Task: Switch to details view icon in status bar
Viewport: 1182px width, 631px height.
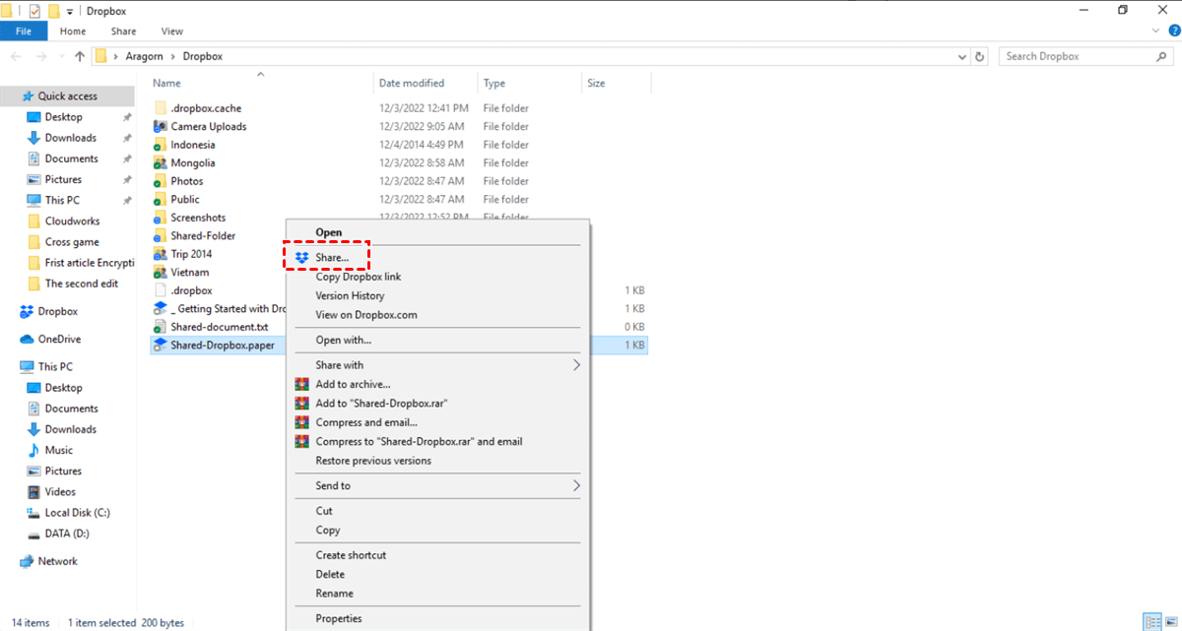Action: [x=1151, y=622]
